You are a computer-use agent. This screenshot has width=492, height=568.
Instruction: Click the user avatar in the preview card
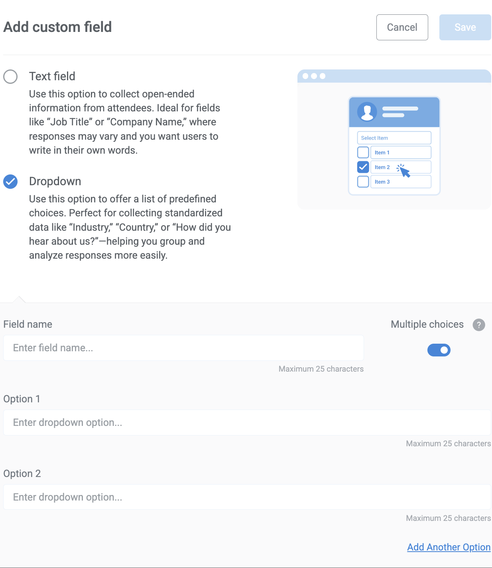pos(367,112)
